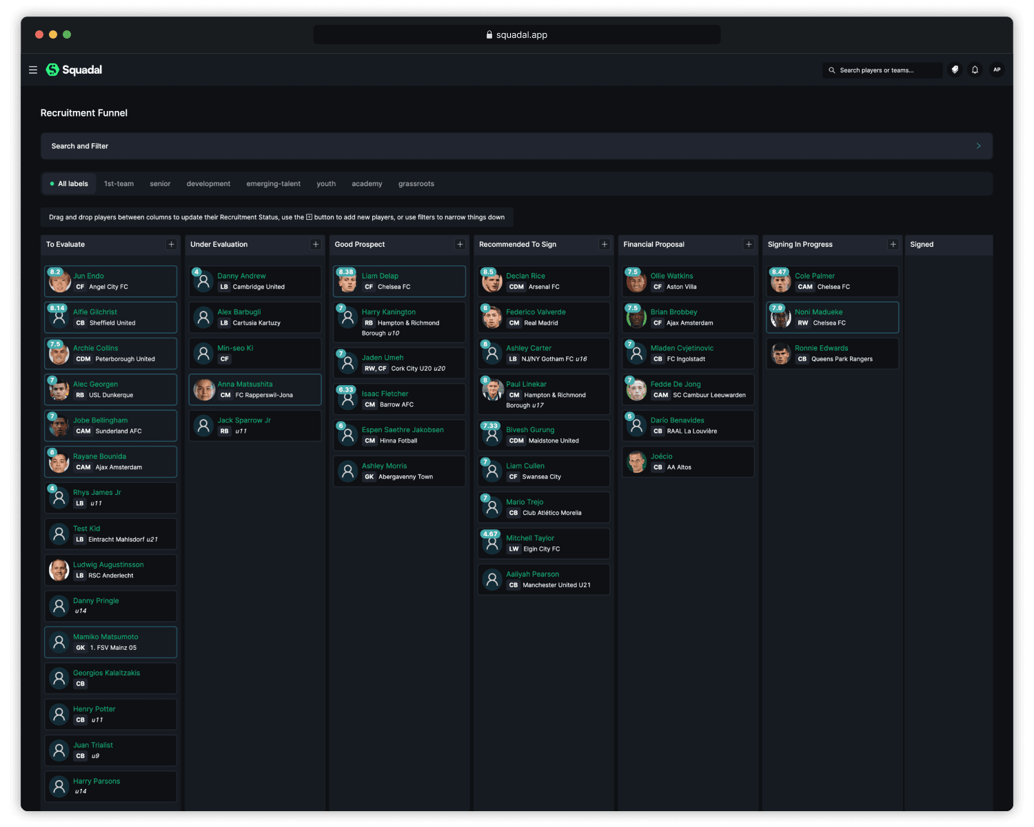Screen dimensions: 1034x827
Task: Click 'Abergavenny Town' team text
Action: [x=406, y=477]
